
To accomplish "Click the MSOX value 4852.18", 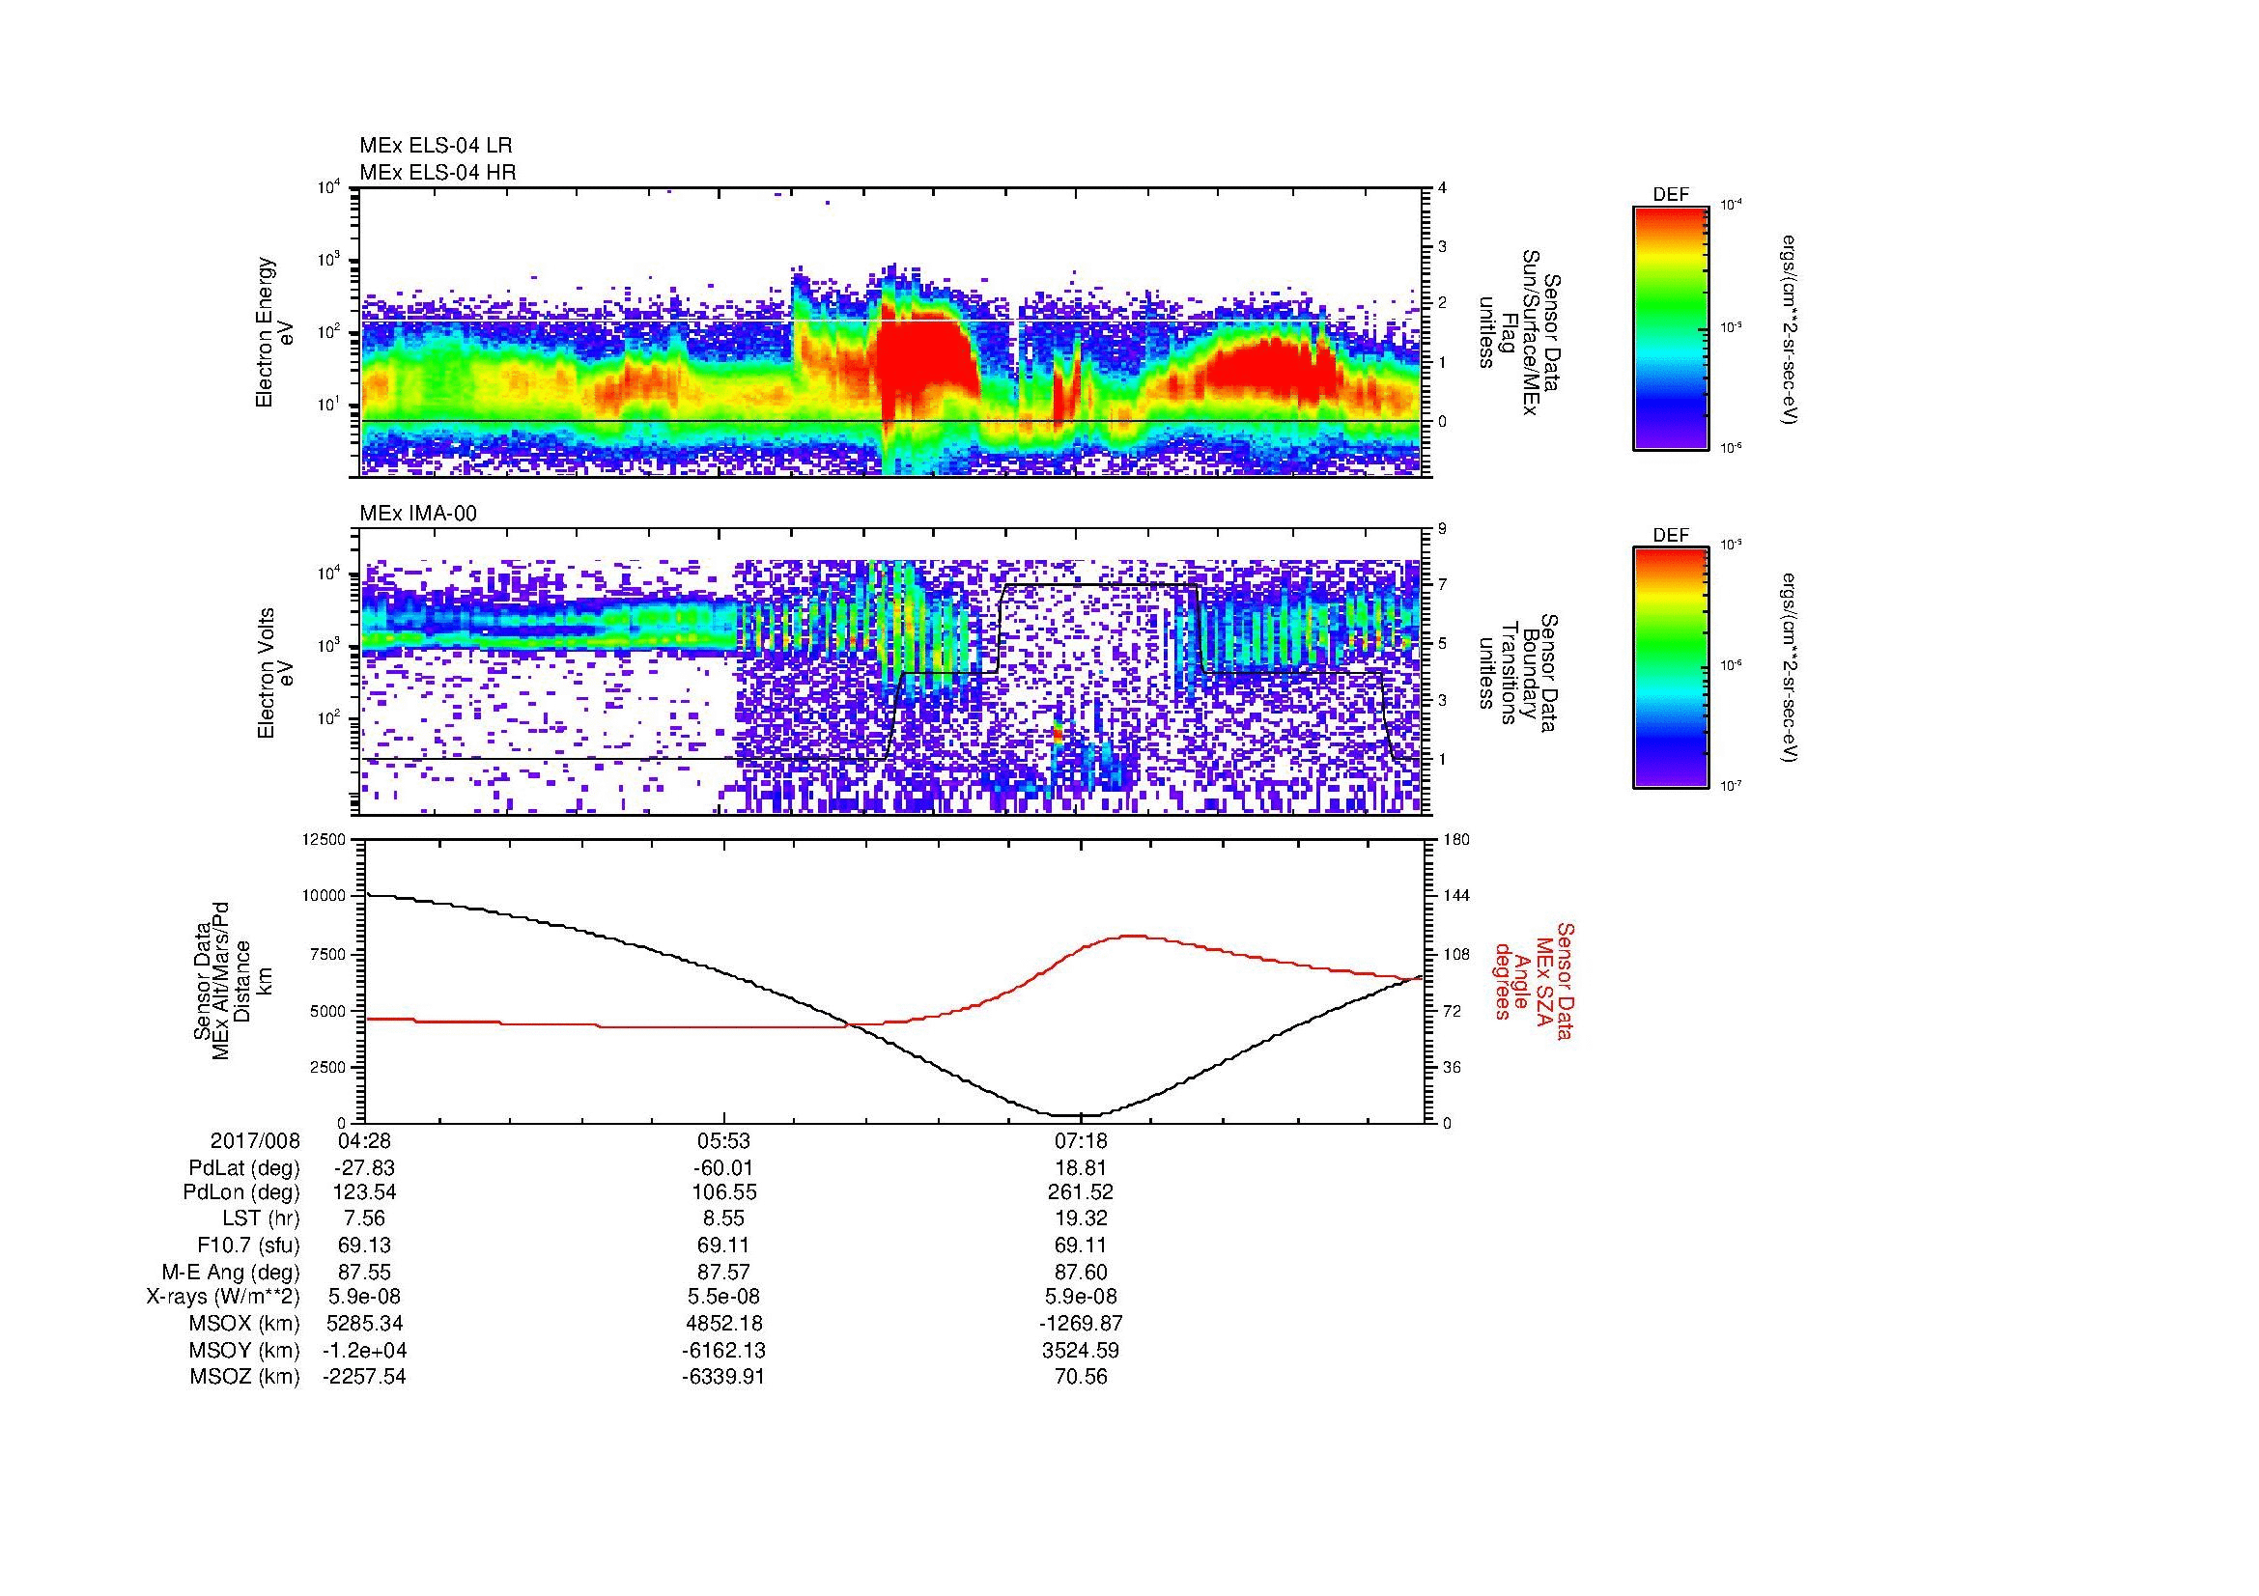I will pos(723,1324).
